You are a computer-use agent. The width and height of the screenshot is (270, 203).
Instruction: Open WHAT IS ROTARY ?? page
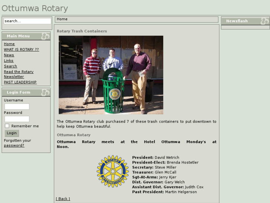coord(21,50)
